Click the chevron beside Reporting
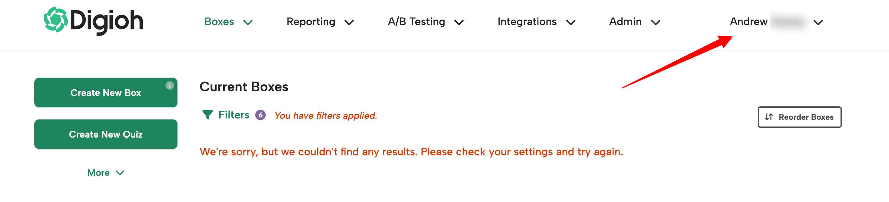Image resolution: width=889 pixels, height=202 pixels. (x=349, y=23)
